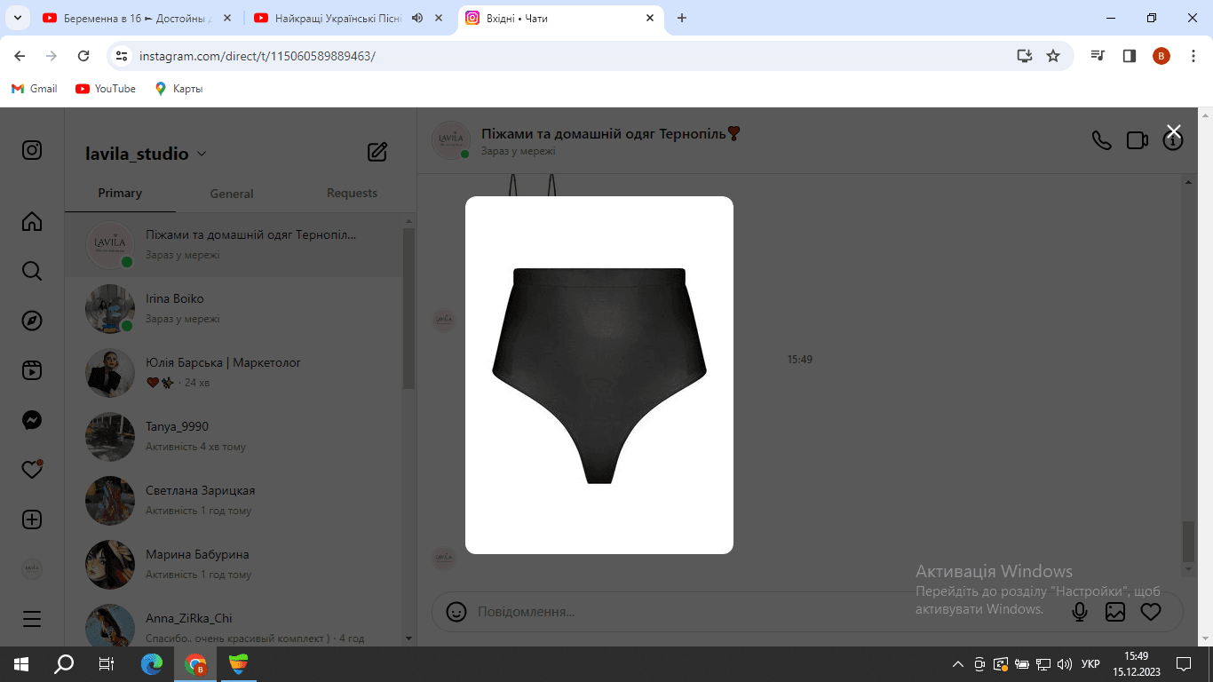This screenshot has width=1213, height=682.
Task: Select the Вхідні • Чати browser tab
Action: (x=561, y=18)
